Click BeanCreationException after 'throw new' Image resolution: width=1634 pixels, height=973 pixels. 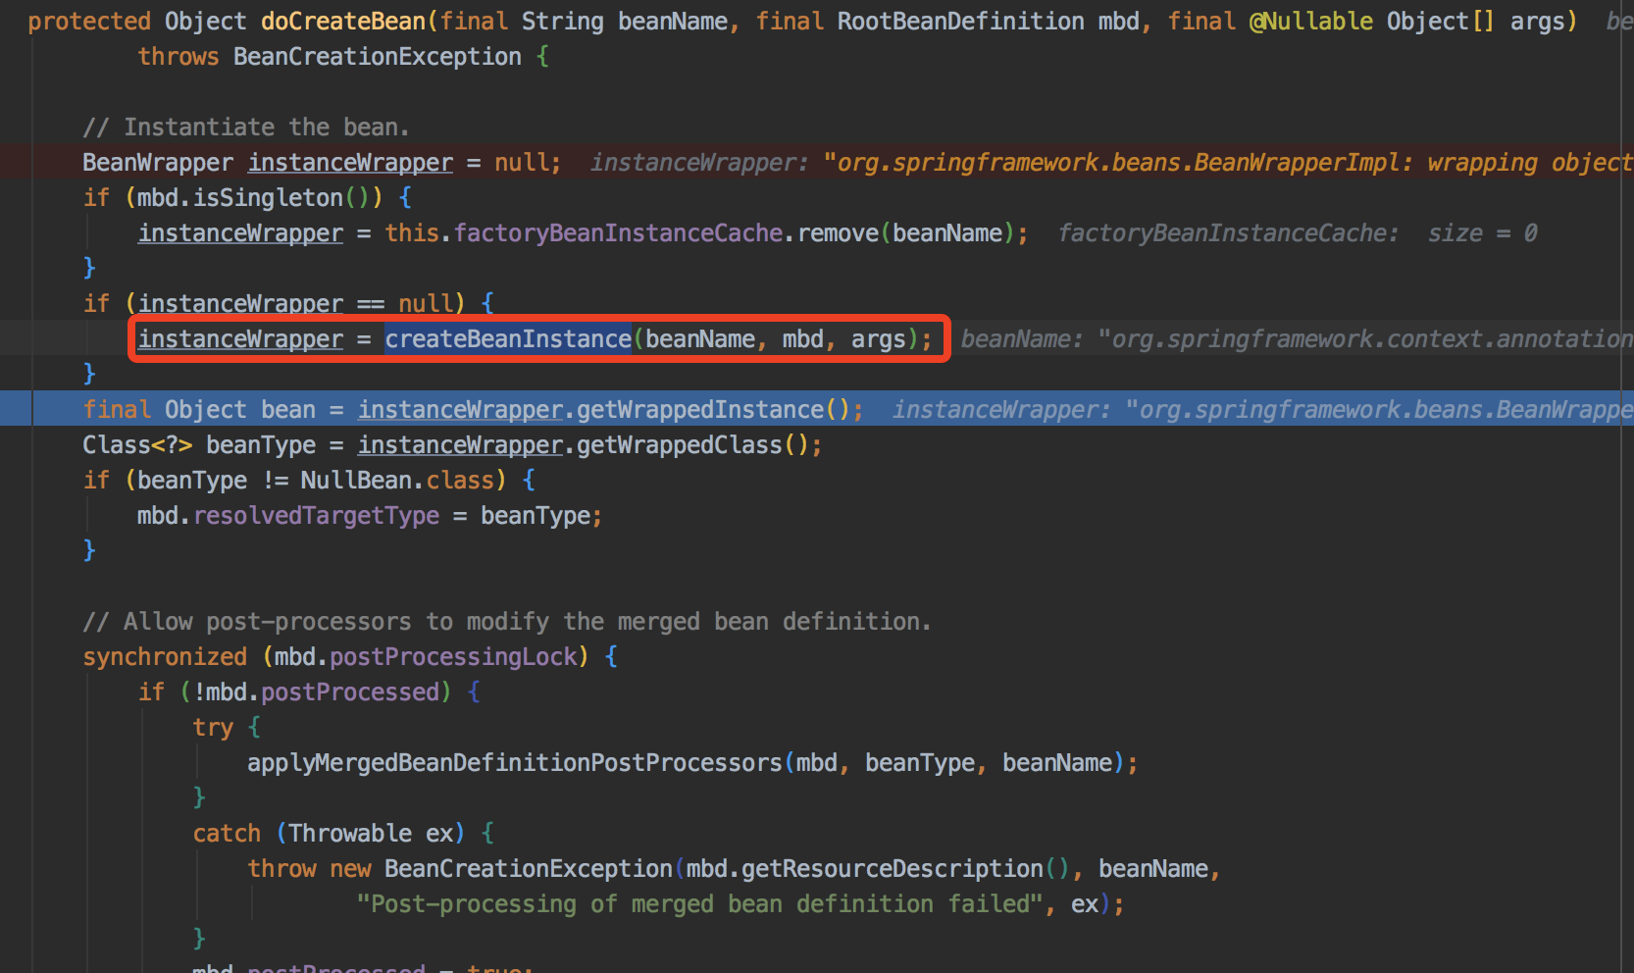[x=528, y=869]
